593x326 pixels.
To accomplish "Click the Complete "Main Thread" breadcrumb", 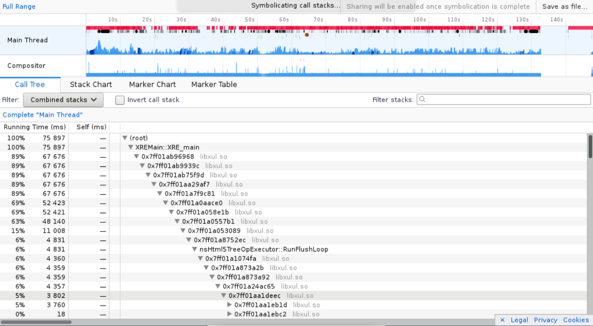I will [x=43, y=115].
